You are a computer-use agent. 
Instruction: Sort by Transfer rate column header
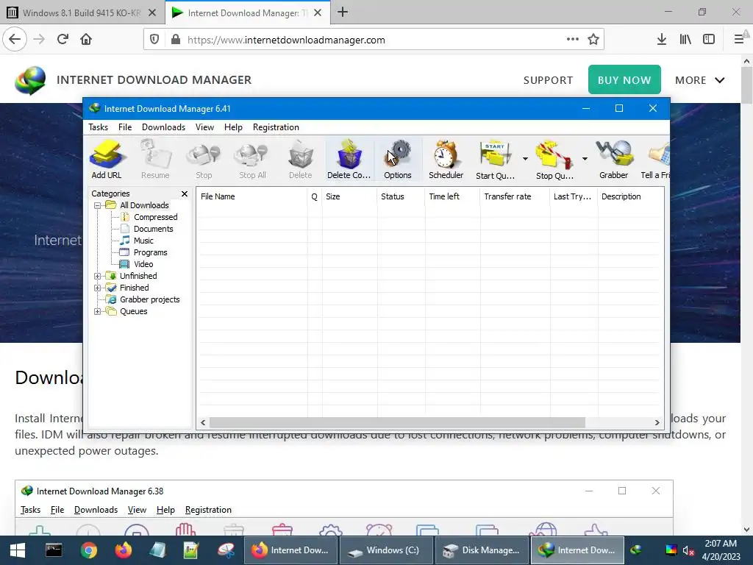coord(515,196)
